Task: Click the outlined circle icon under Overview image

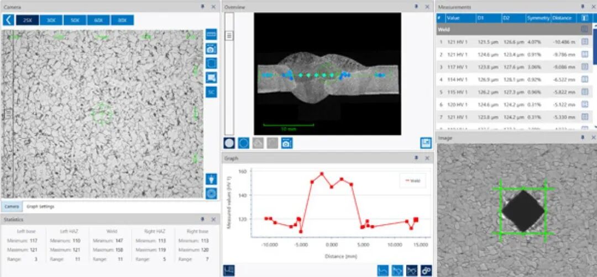Action: 244,143
